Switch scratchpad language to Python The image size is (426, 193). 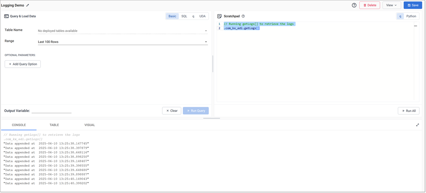tap(412, 16)
